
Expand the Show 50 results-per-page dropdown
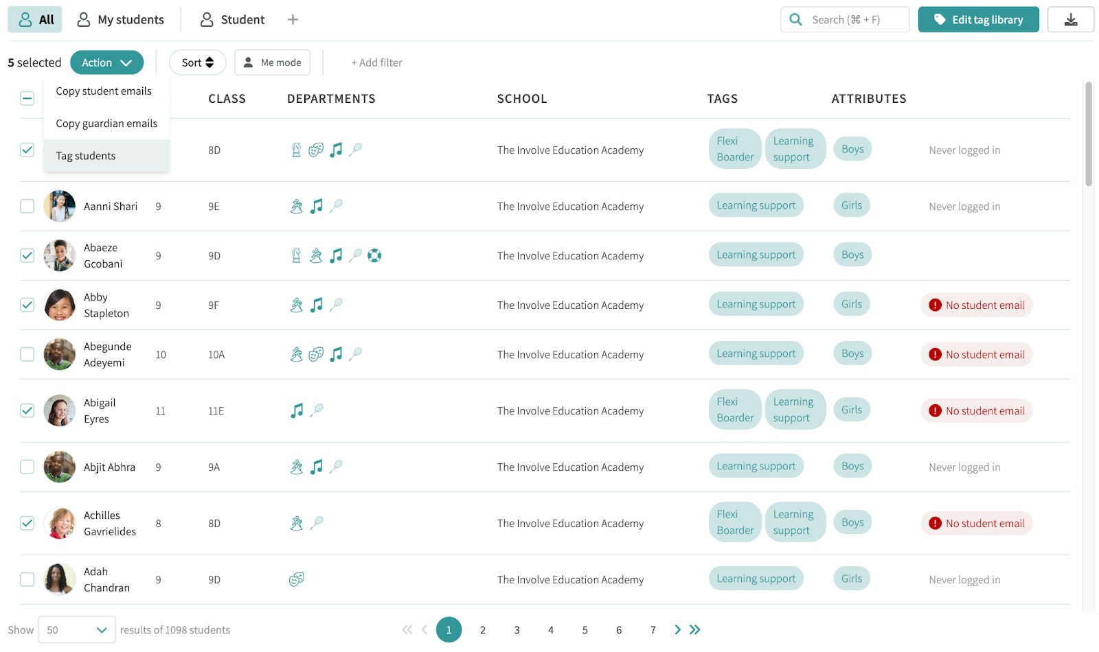click(x=77, y=629)
